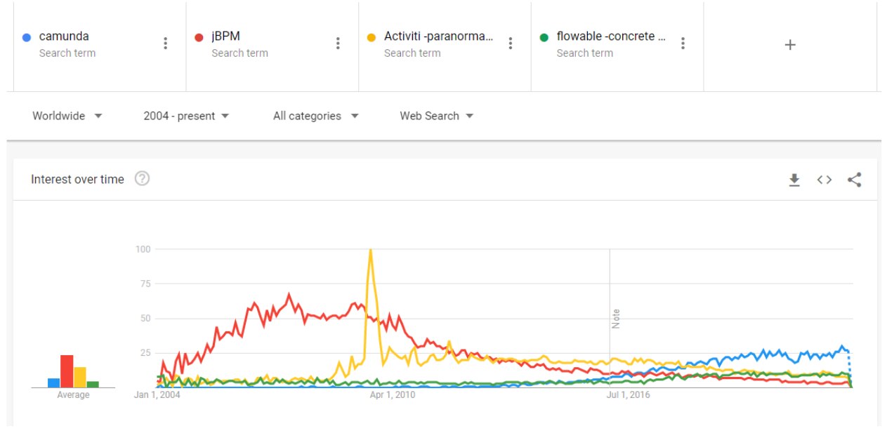Screen dimensions: 887x431
Task: Click the red jBPM average bar
Action: (x=67, y=371)
